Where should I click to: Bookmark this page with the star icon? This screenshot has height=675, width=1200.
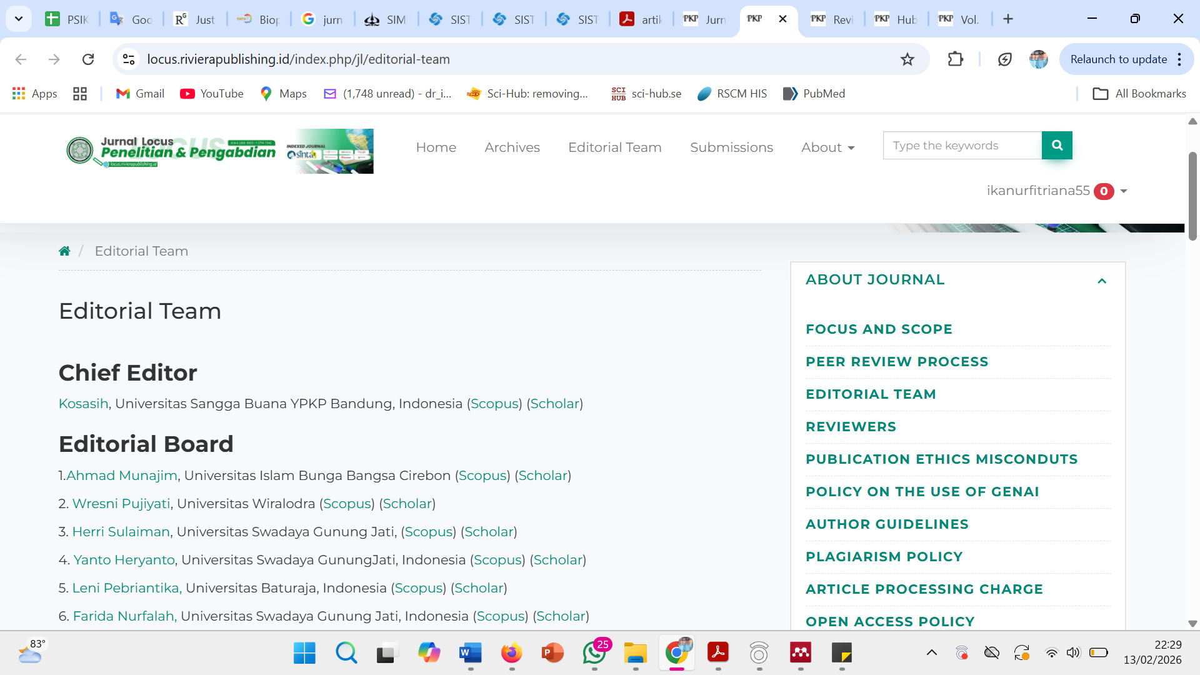coord(907,59)
